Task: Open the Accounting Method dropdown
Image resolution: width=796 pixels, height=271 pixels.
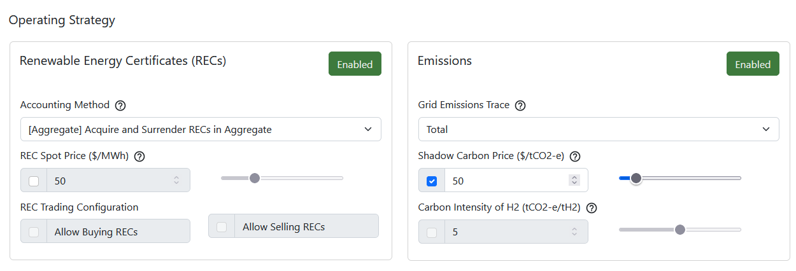Action: click(x=201, y=129)
